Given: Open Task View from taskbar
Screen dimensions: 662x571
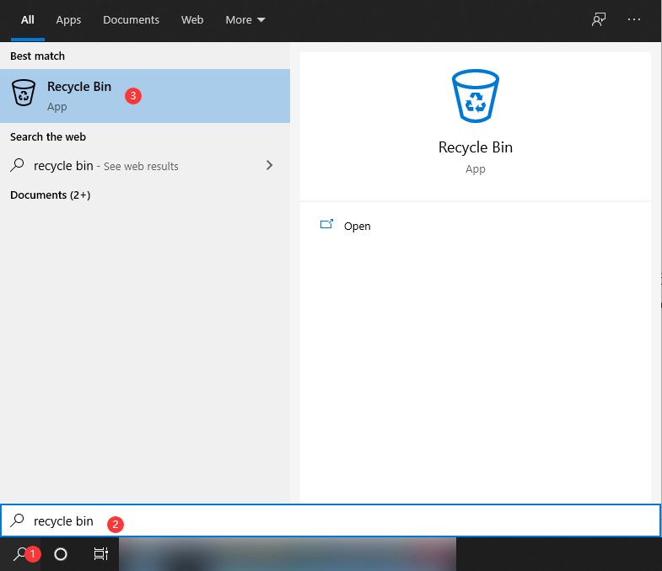Looking at the screenshot, I should click(x=101, y=554).
